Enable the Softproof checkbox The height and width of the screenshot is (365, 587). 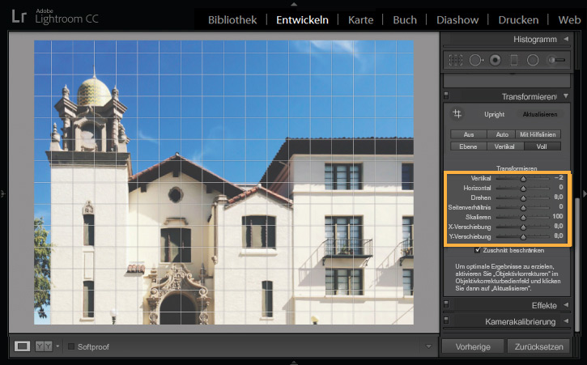pyautogui.click(x=71, y=346)
